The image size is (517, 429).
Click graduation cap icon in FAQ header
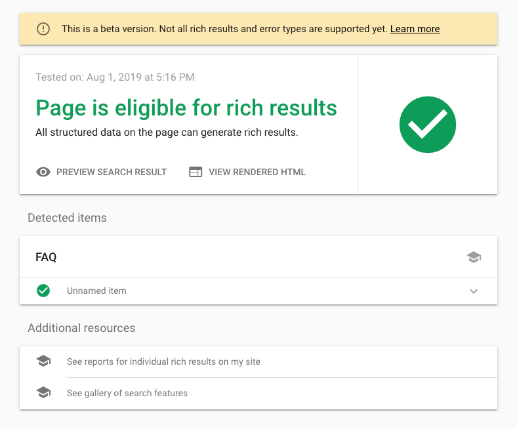474,257
